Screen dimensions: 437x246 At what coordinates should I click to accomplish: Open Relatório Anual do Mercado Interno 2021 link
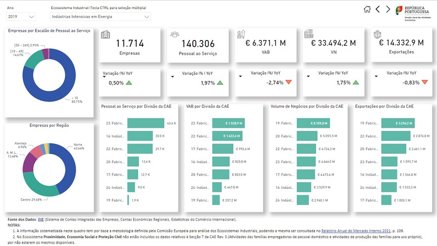(356, 231)
